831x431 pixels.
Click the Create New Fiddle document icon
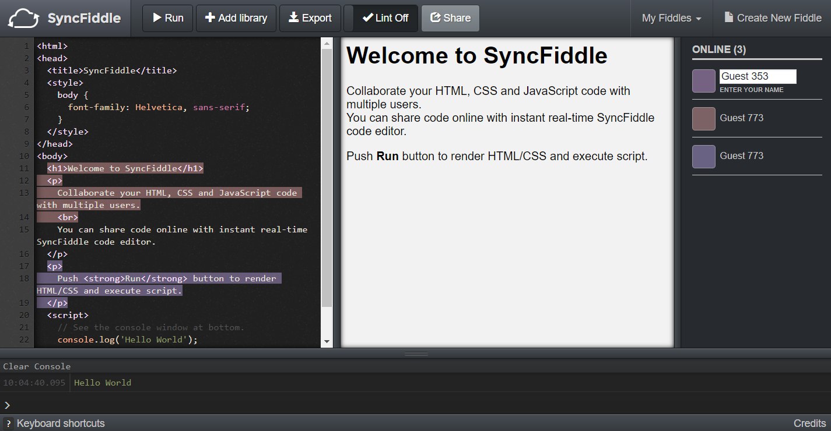pyautogui.click(x=729, y=17)
